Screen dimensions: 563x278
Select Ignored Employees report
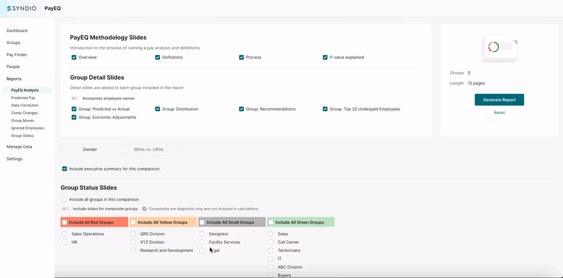click(x=28, y=128)
